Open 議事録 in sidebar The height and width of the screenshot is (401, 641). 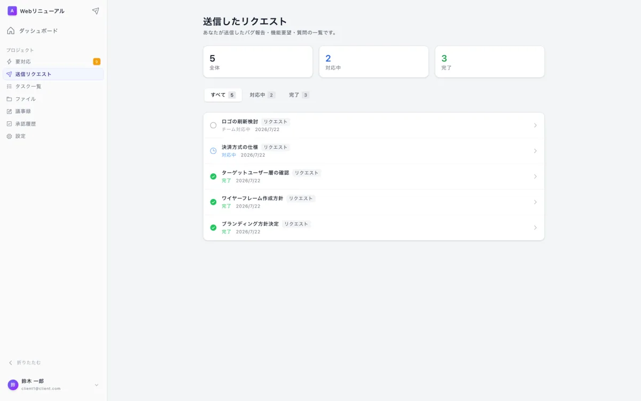pyautogui.click(x=53, y=111)
